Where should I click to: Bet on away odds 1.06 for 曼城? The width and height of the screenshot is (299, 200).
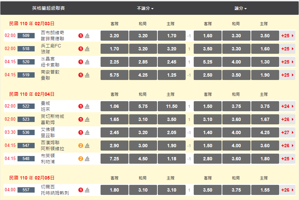point(114,106)
